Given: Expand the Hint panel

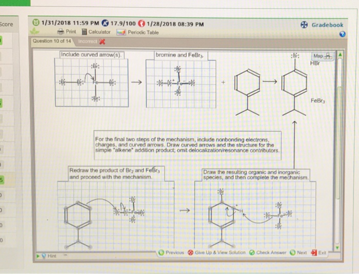Looking at the screenshot, I should (47, 256).
